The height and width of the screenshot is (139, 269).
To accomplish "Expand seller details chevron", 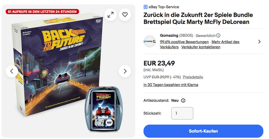I will click(259, 42).
